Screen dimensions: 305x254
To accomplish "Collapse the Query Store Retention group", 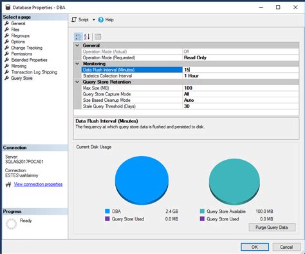I will click(x=77, y=82).
